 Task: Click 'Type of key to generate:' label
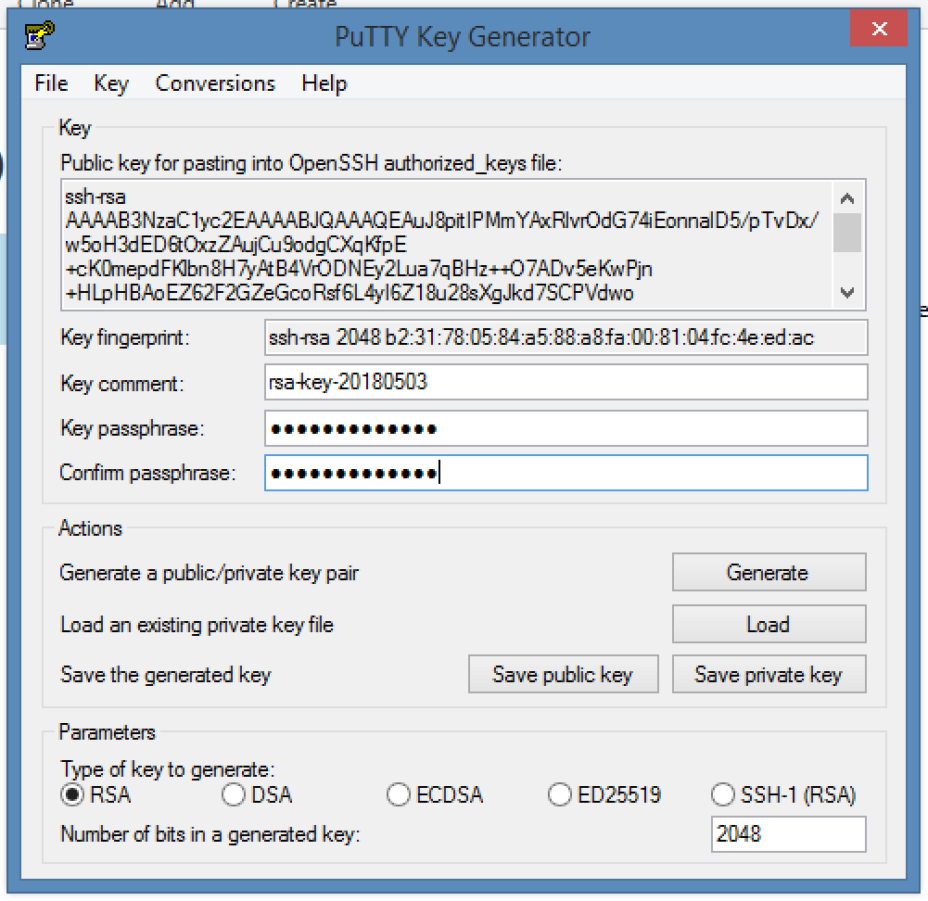tap(168, 769)
